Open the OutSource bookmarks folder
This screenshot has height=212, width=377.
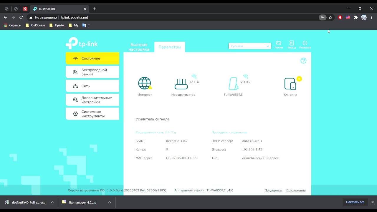tap(35, 25)
